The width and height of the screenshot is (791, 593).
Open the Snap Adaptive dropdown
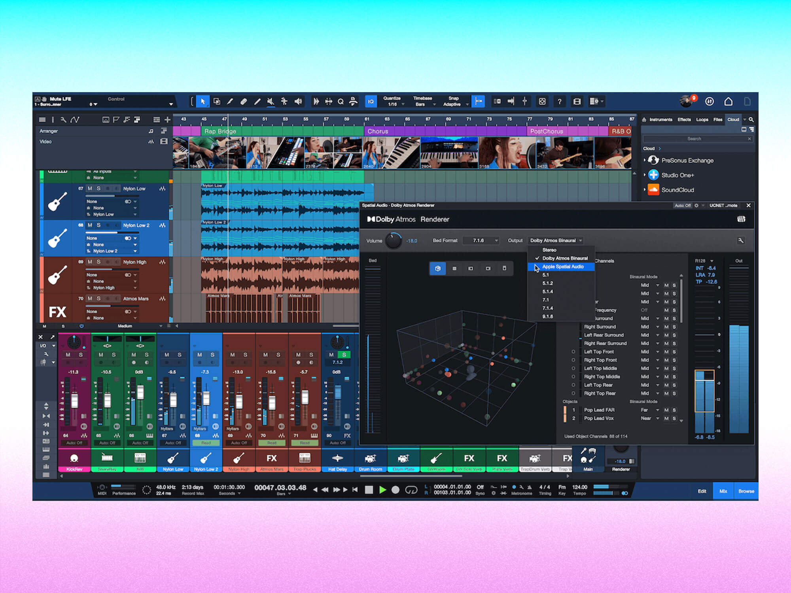click(455, 102)
